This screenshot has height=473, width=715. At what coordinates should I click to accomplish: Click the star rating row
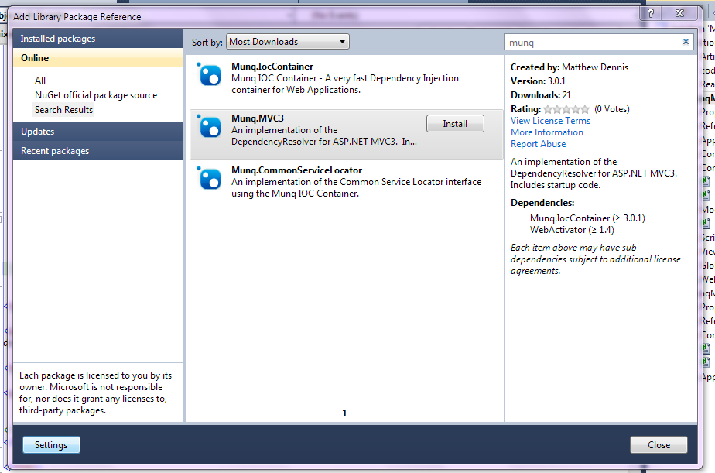(x=566, y=109)
